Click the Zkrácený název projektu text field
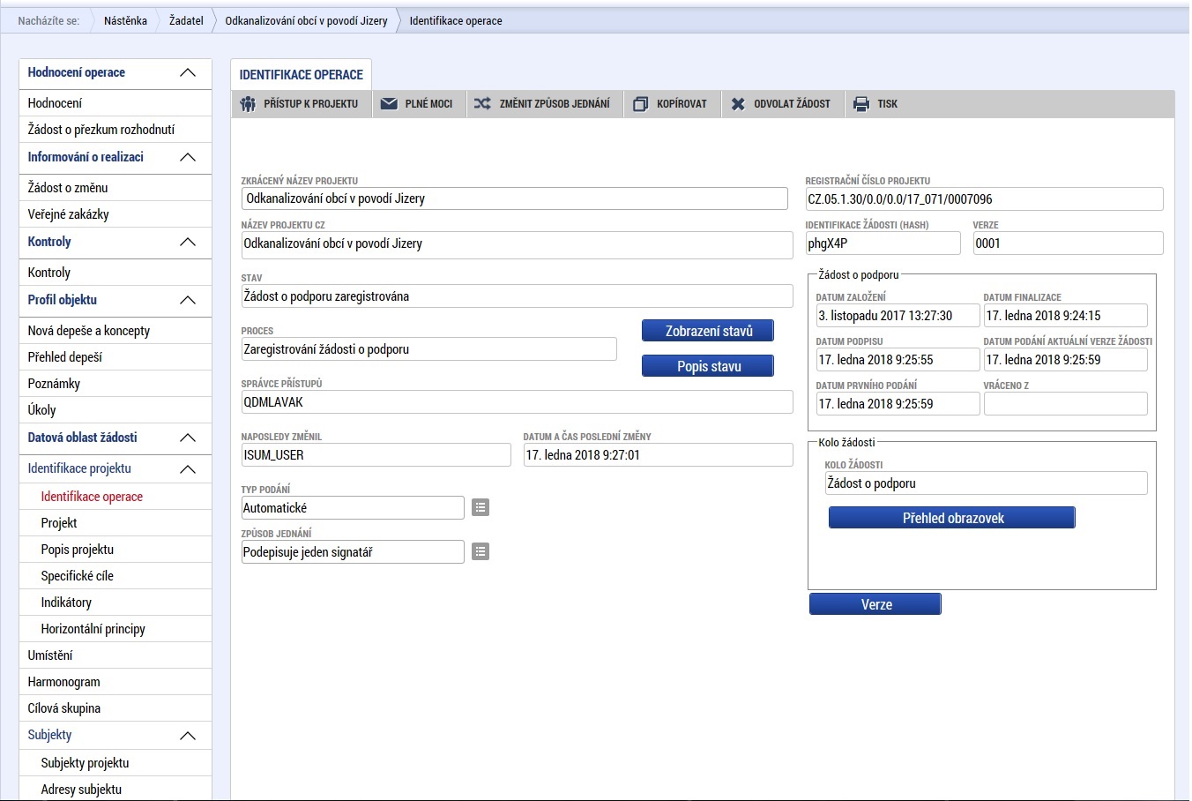The image size is (1192, 801). (x=514, y=198)
